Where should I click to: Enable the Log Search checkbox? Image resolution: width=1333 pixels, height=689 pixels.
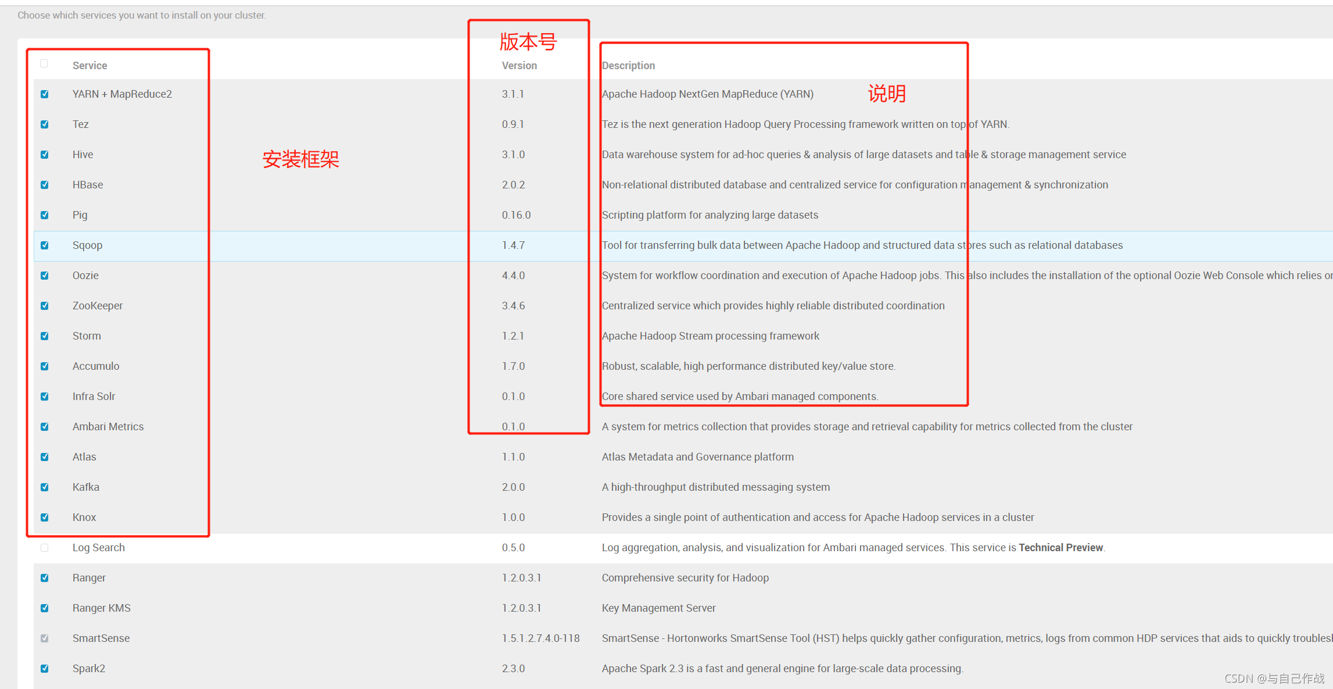pos(45,548)
